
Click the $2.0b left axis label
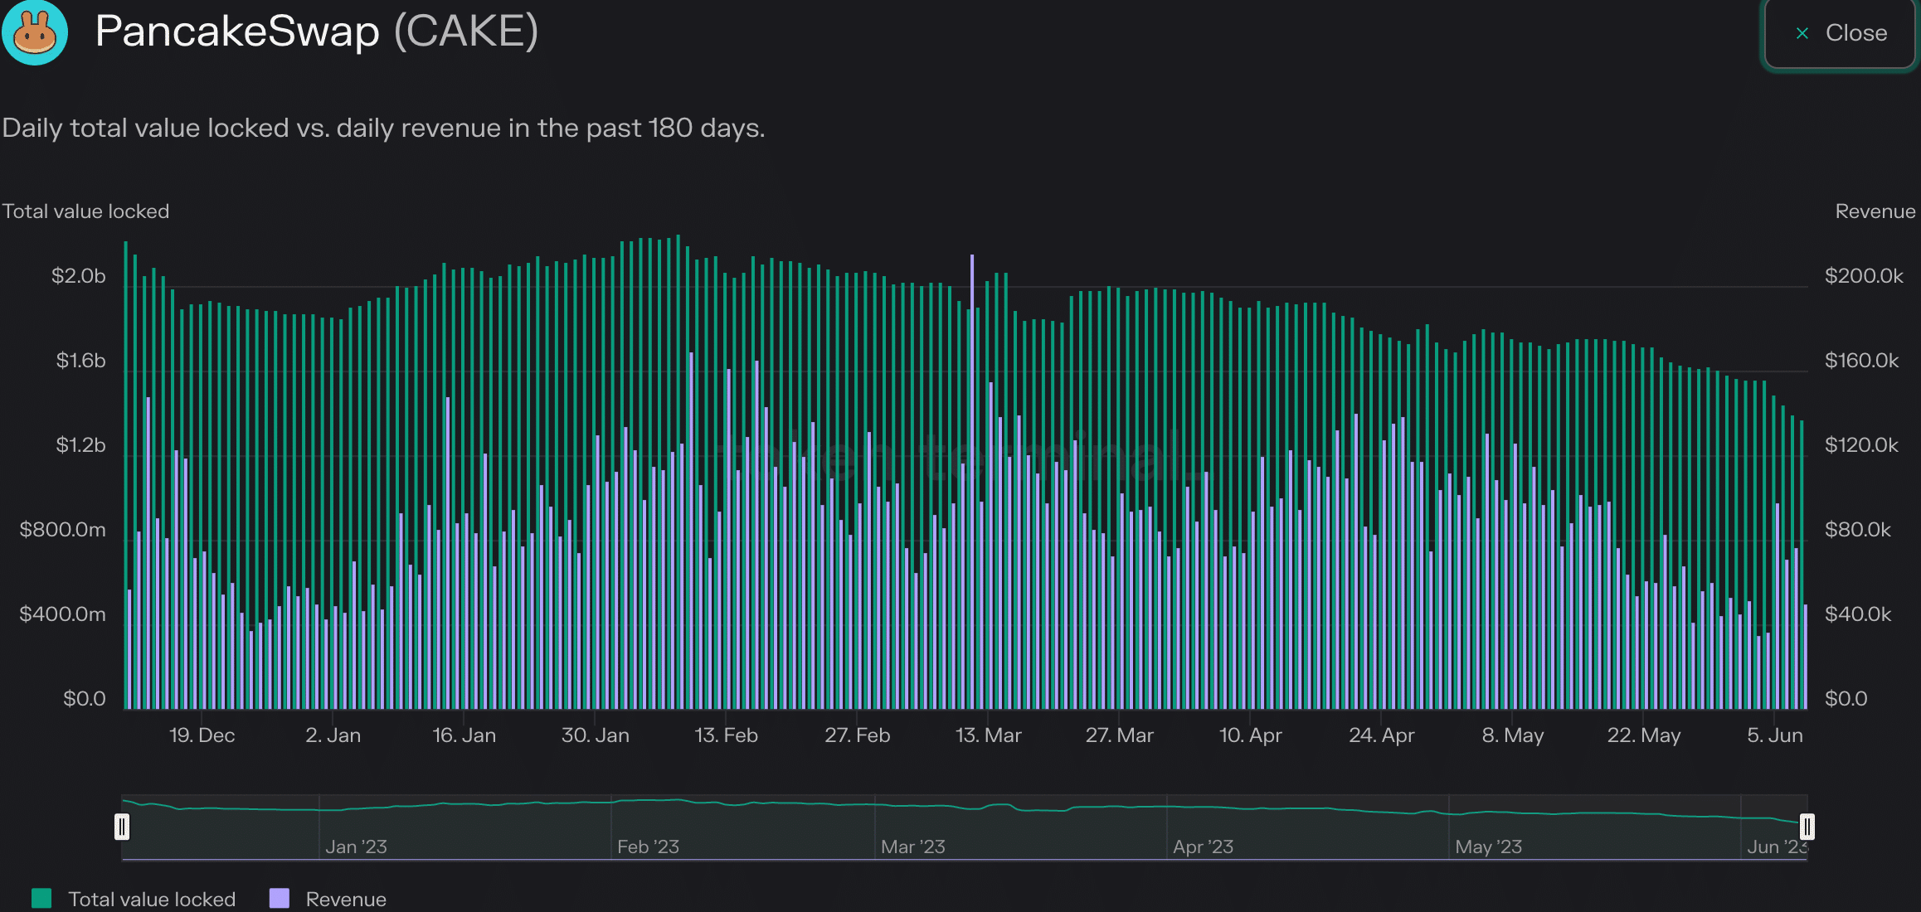point(79,276)
